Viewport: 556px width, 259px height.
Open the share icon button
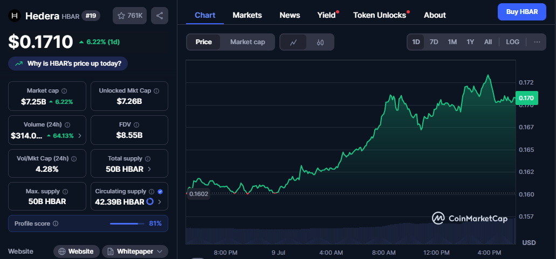pyautogui.click(x=160, y=16)
